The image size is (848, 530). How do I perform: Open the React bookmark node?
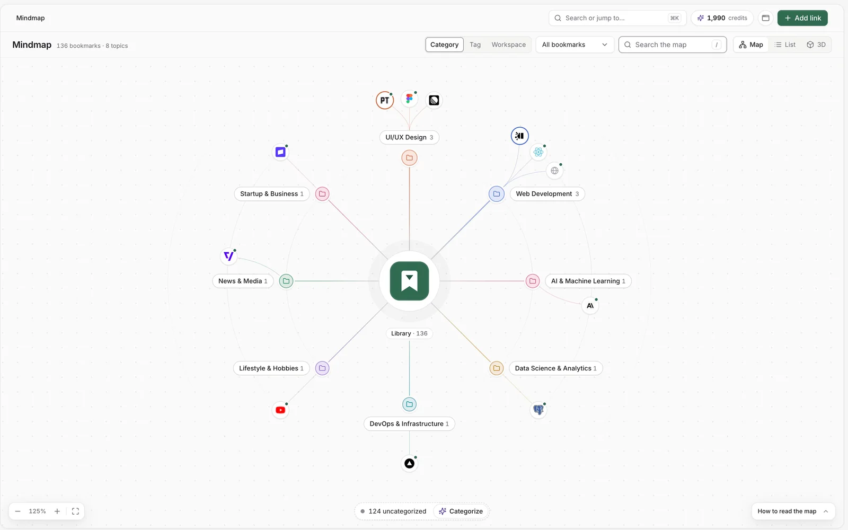click(x=538, y=152)
